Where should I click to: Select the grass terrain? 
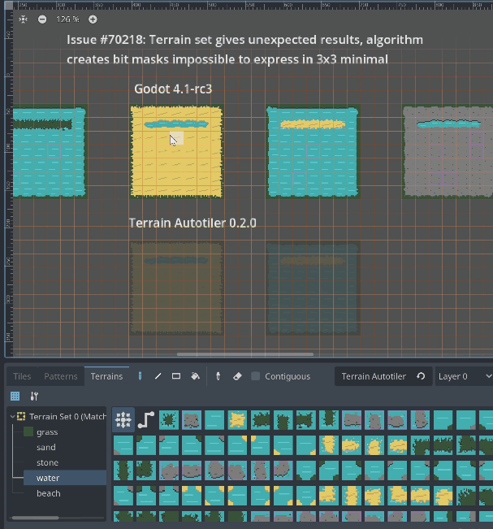[48, 432]
